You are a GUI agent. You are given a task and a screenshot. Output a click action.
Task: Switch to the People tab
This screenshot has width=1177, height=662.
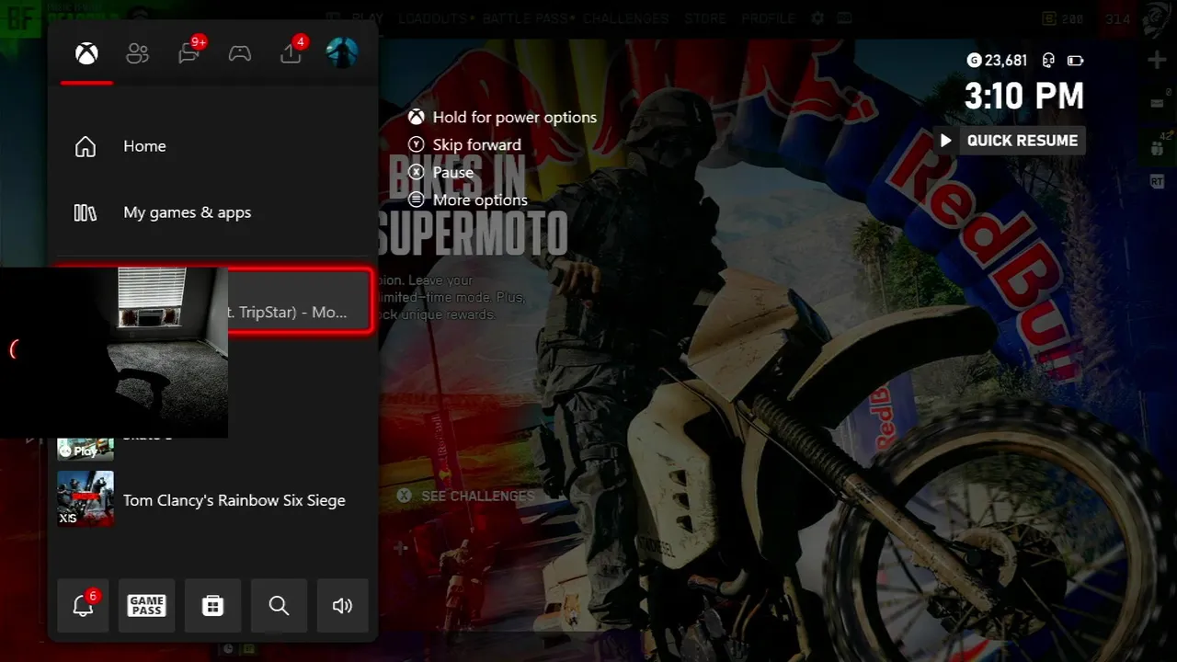pos(137,53)
